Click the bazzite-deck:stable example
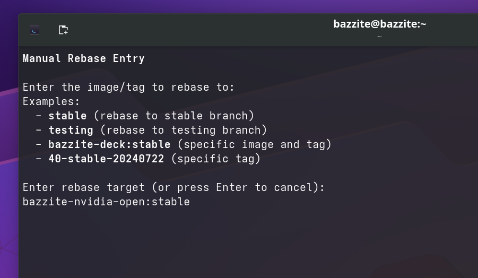Screen dimensions: 478x278 pos(109,144)
